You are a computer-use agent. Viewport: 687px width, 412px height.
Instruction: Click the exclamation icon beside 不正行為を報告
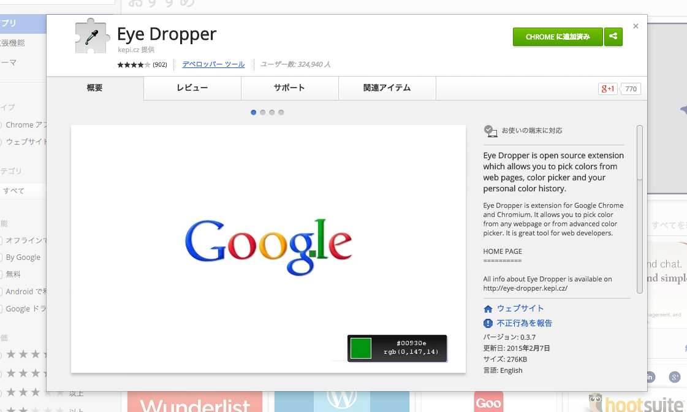pyautogui.click(x=488, y=324)
